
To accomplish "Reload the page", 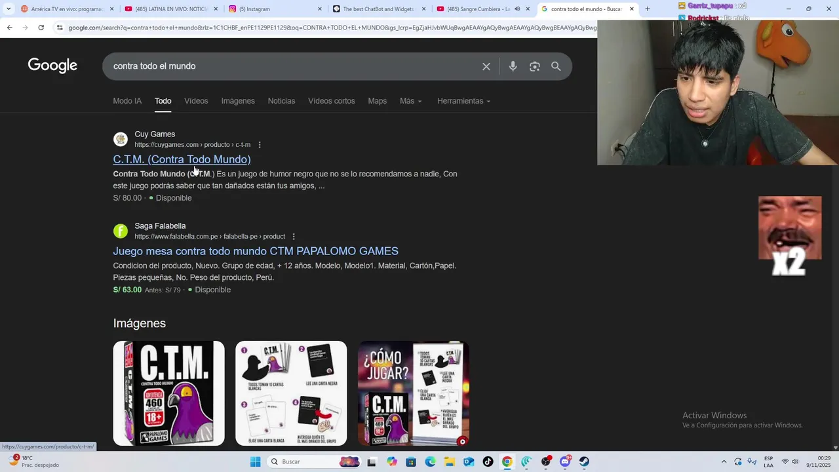I will click(41, 28).
